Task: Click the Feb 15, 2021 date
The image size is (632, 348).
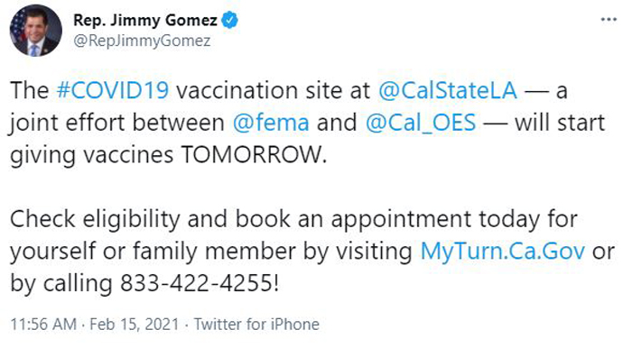Action: pos(135,325)
